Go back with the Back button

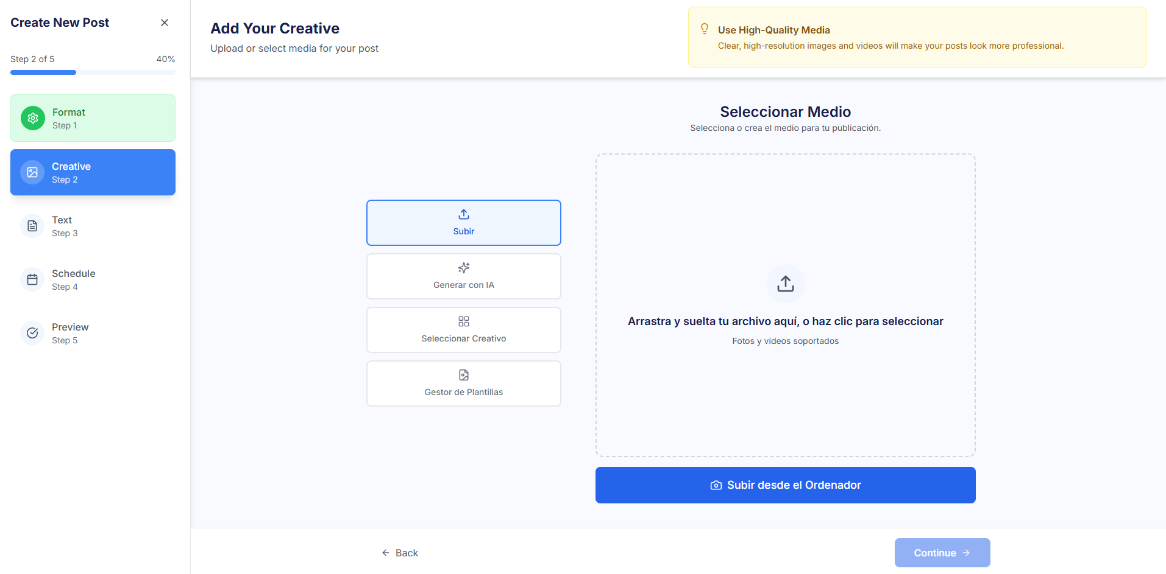(400, 553)
